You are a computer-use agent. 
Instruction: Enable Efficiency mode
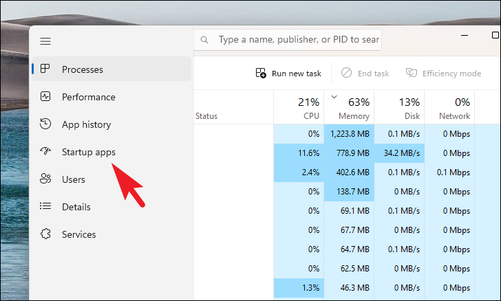point(443,73)
